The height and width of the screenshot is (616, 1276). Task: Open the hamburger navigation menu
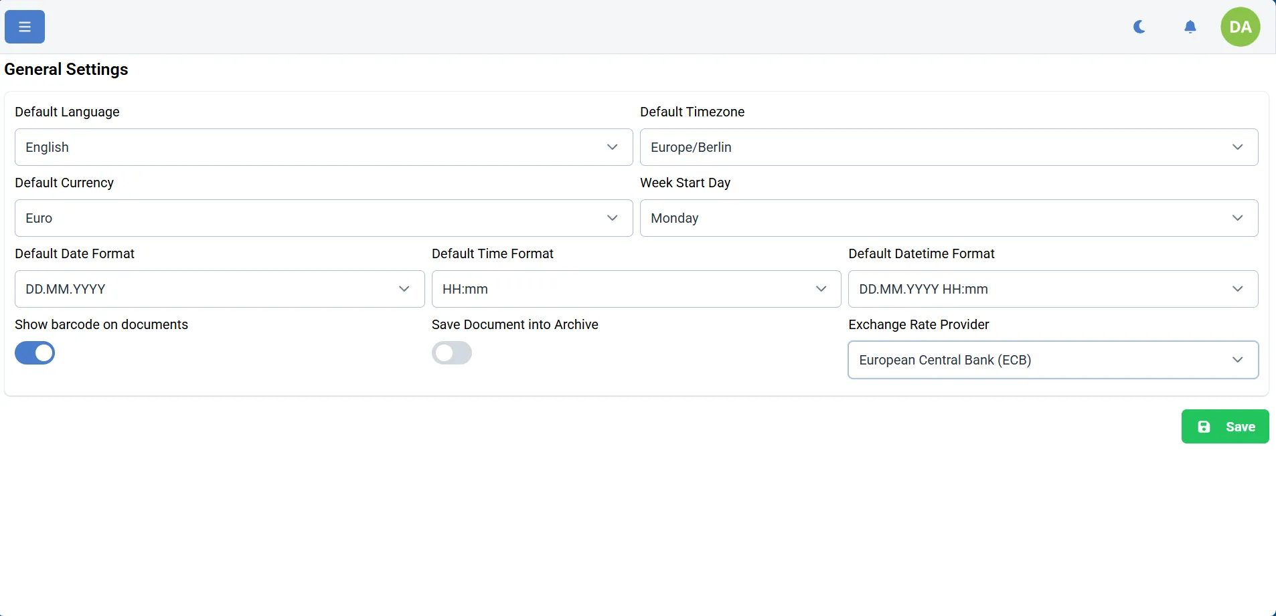coord(24,27)
